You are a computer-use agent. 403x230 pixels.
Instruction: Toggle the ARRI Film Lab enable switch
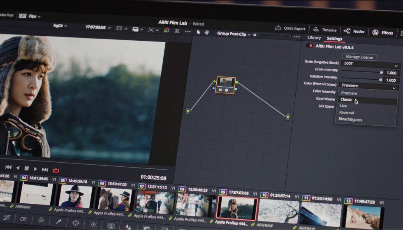pyautogui.click(x=309, y=46)
